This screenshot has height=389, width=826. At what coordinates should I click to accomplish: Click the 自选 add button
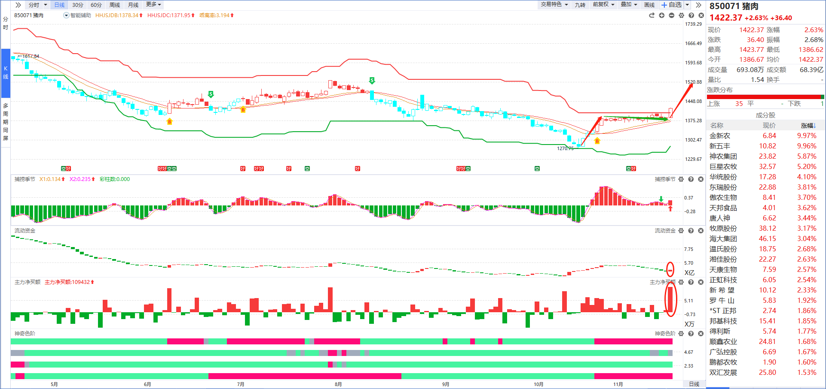coord(672,5)
